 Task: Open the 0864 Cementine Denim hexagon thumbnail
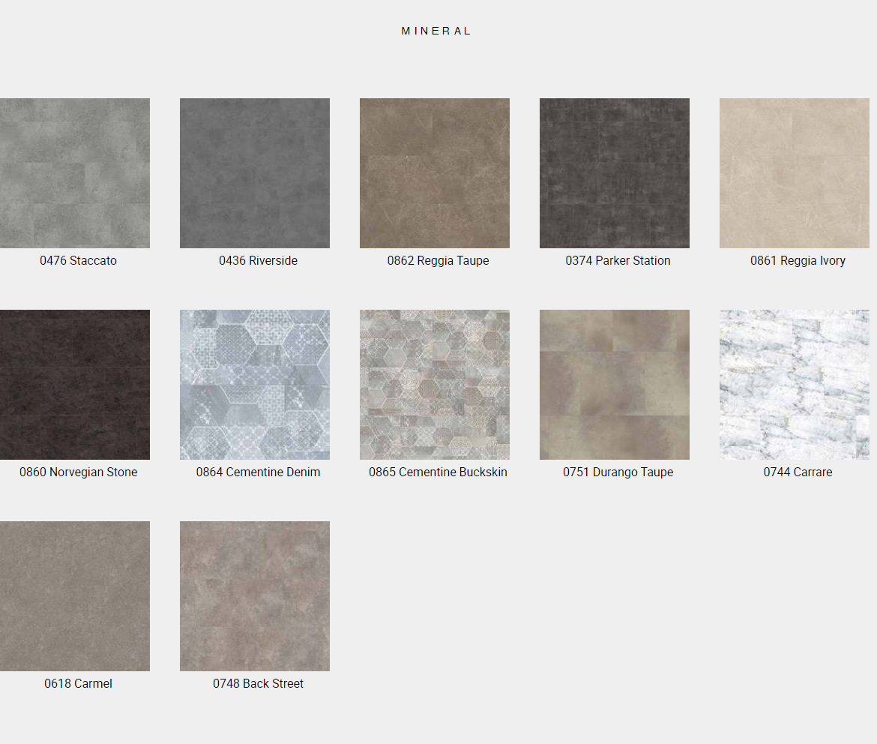pos(255,385)
